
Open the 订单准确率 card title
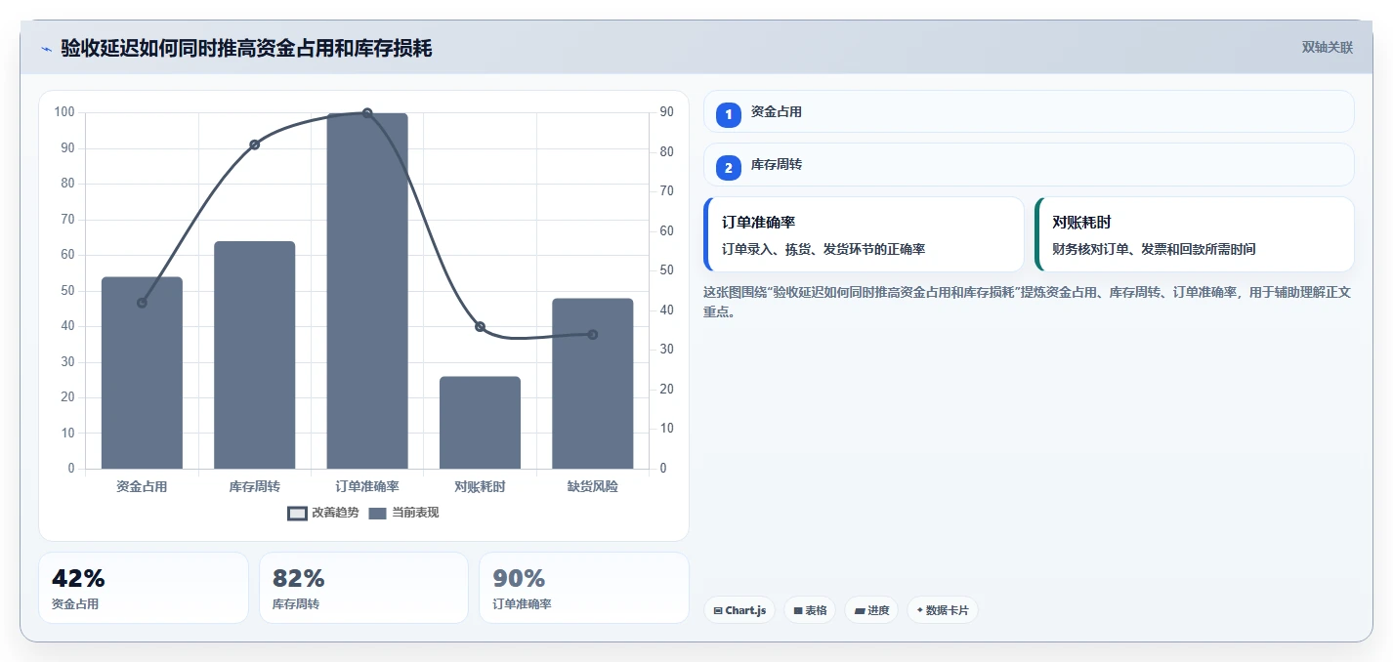[x=758, y=223]
